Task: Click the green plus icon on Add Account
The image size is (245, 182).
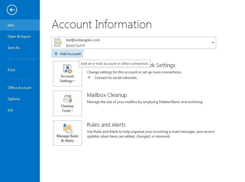Action: pos(56,54)
